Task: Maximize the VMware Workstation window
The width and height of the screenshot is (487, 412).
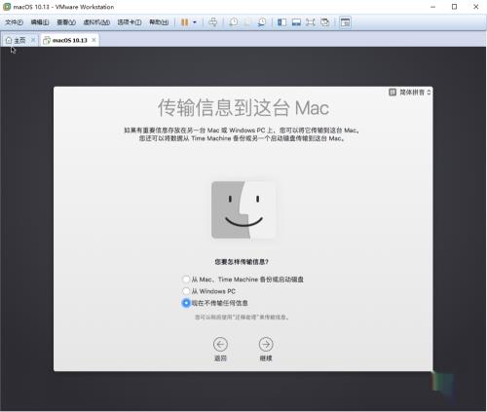Action: tap(454, 7)
